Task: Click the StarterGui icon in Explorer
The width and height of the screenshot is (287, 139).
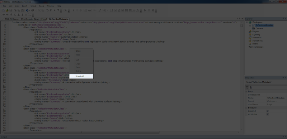Action: [250, 38]
